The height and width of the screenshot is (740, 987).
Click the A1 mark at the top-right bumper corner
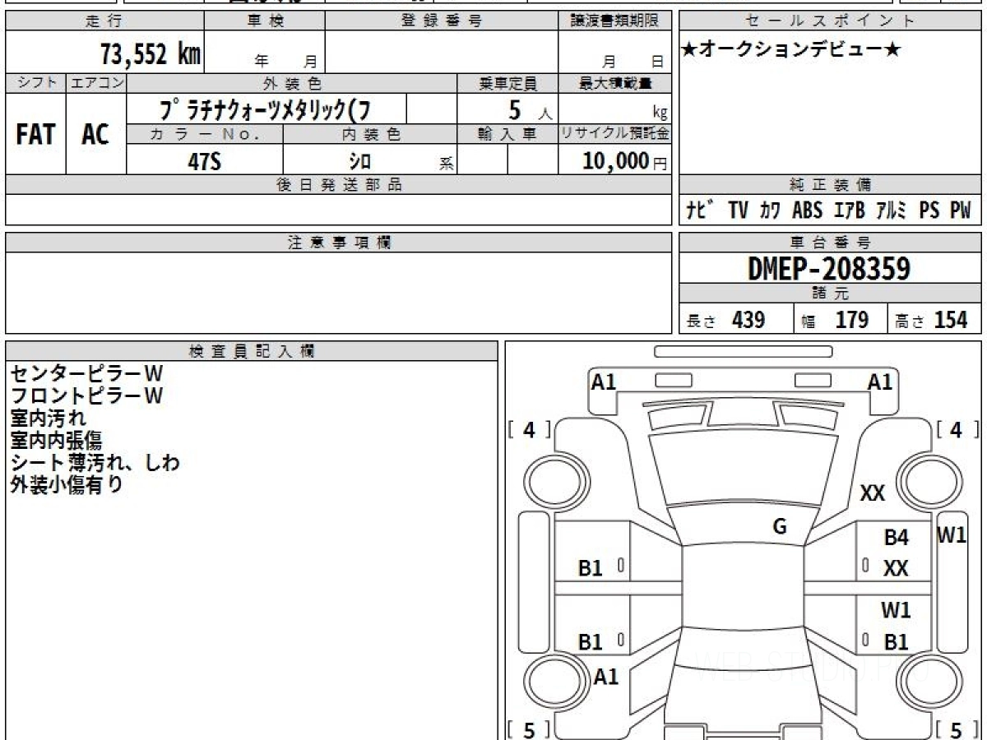coord(880,382)
